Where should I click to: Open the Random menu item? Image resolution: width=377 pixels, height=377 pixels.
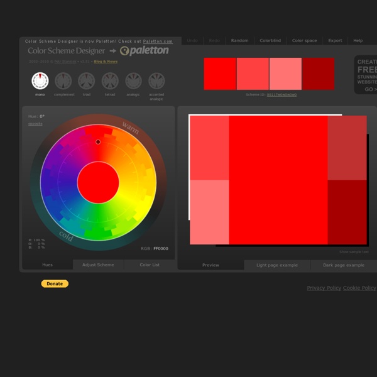point(239,41)
